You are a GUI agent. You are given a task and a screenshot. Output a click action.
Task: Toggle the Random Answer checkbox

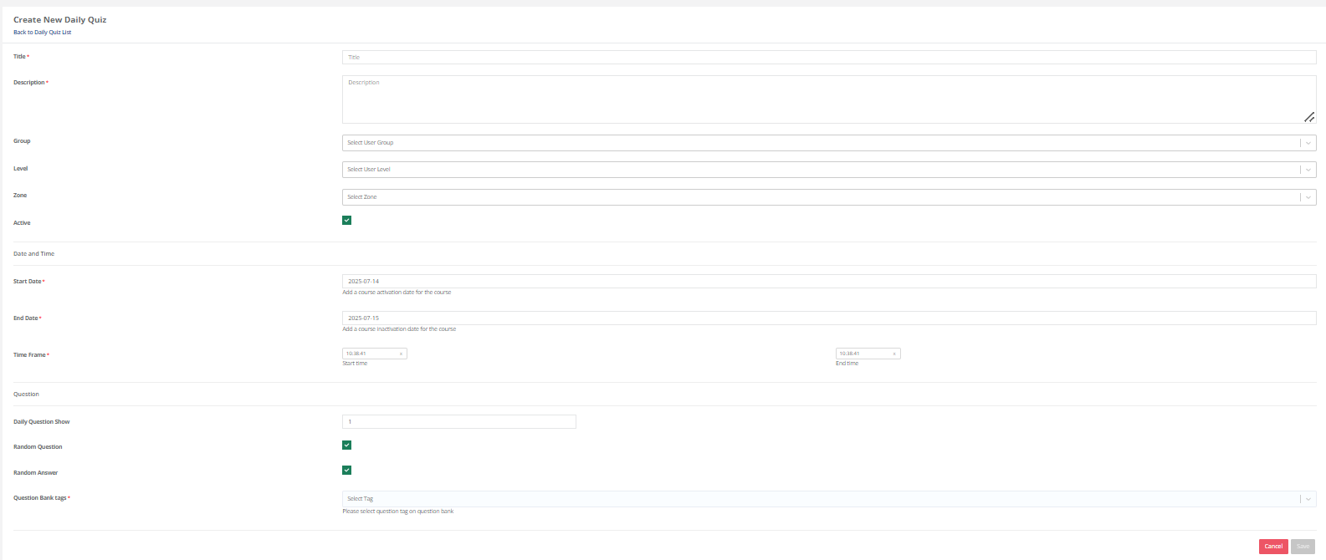click(x=347, y=471)
